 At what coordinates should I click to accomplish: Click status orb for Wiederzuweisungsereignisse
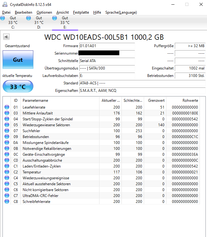(x=7, y=178)
